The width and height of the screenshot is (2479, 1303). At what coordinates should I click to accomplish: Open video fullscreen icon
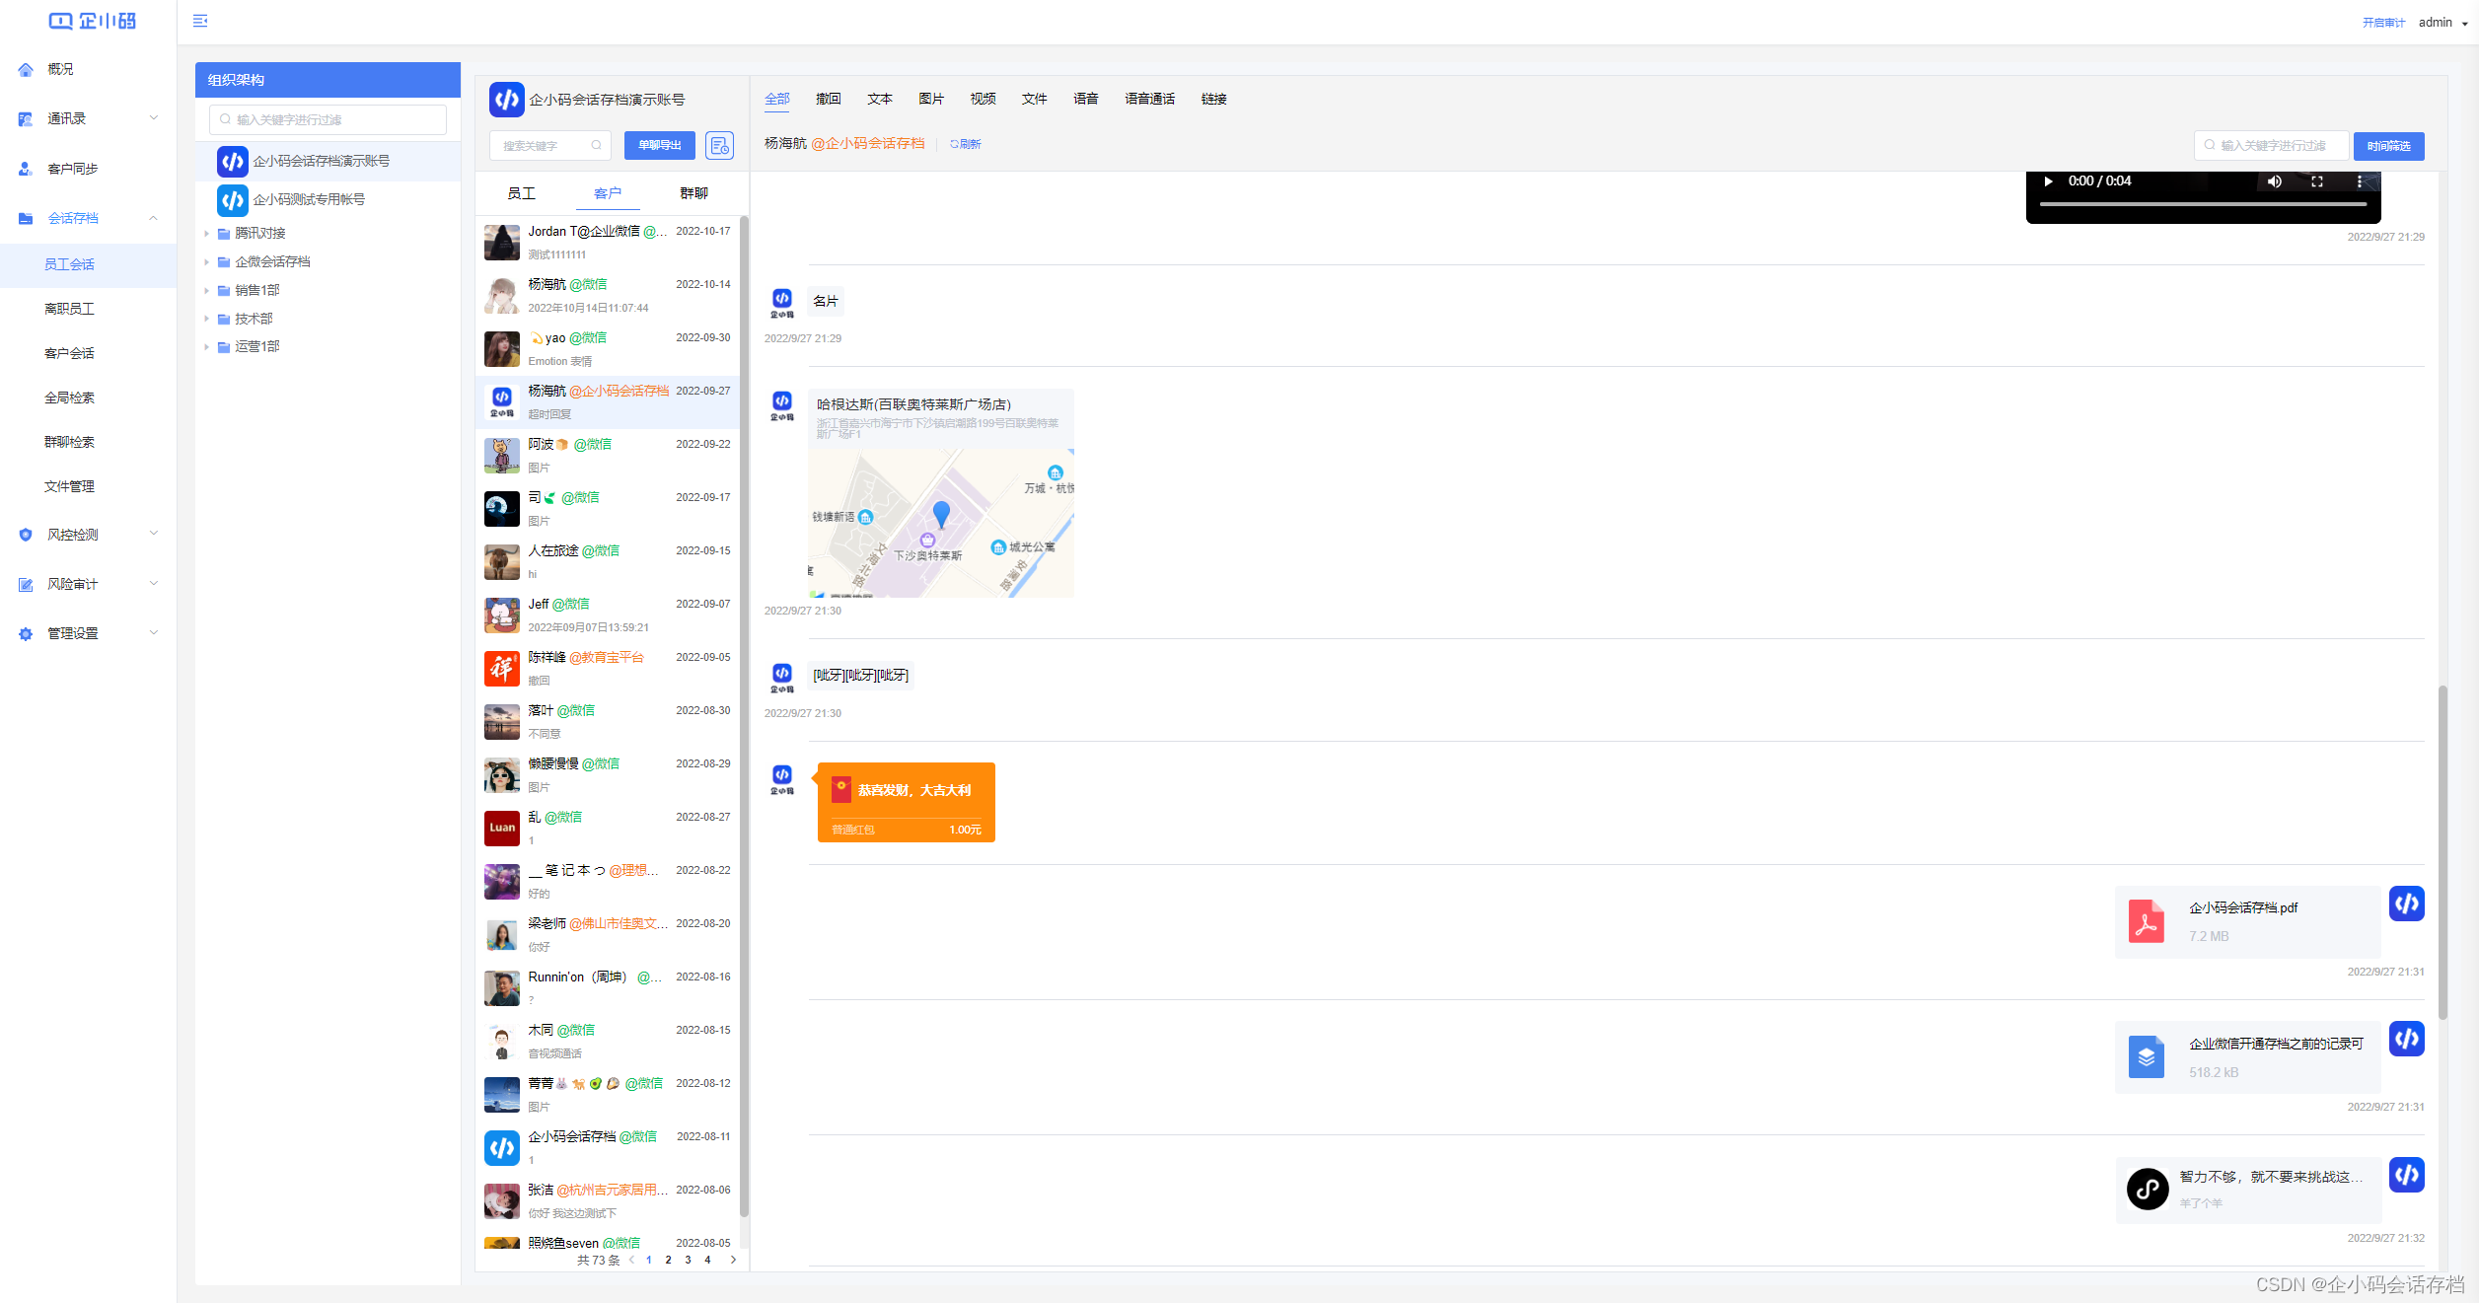[2317, 181]
